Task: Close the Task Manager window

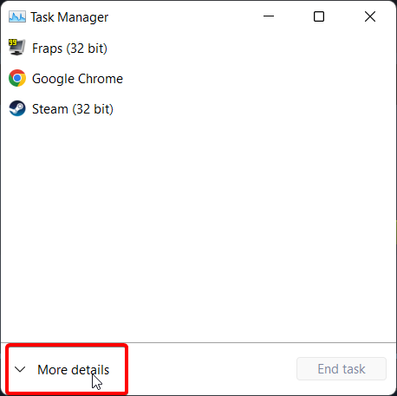Action: (370, 16)
